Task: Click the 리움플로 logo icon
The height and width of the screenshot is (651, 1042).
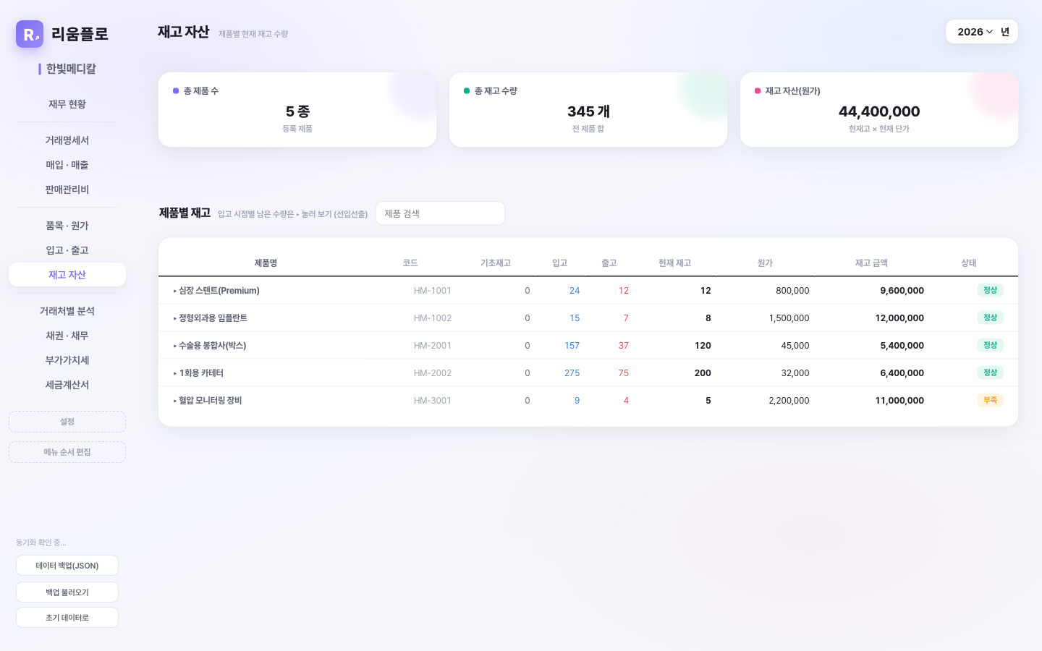Action: tap(30, 34)
